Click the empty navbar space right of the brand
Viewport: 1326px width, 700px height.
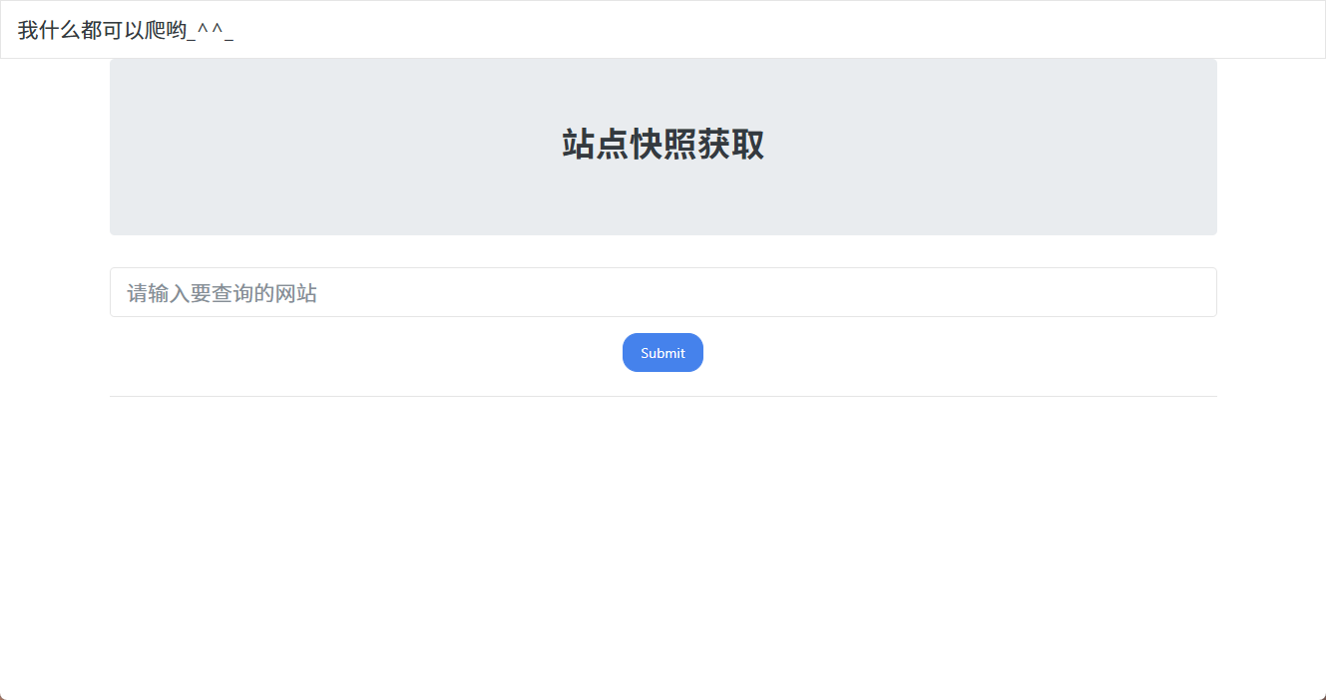tap(778, 30)
